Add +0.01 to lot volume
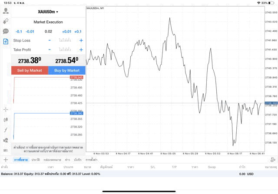The image size is (278, 194). click(x=66, y=31)
